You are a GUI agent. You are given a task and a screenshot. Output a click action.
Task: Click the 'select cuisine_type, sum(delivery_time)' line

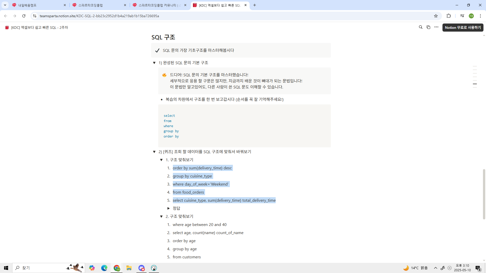tap(224, 200)
